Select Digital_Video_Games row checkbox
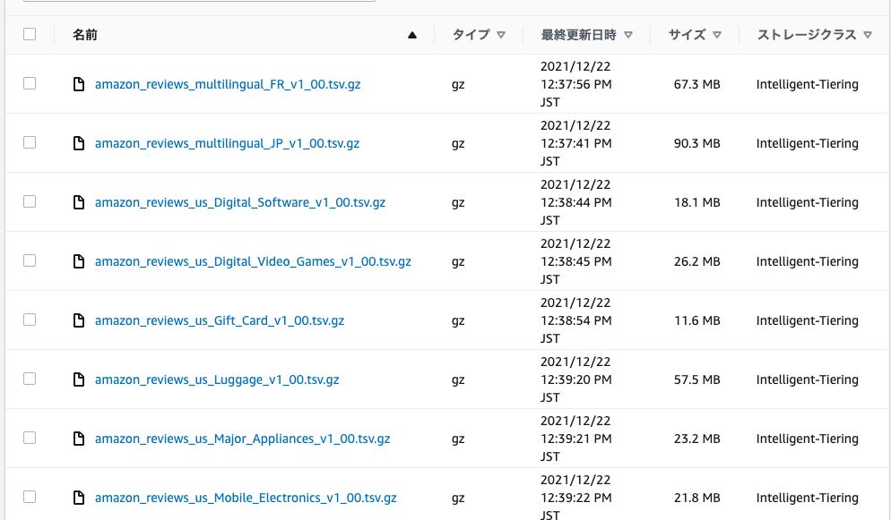Image resolution: width=891 pixels, height=520 pixels. [30, 260]
